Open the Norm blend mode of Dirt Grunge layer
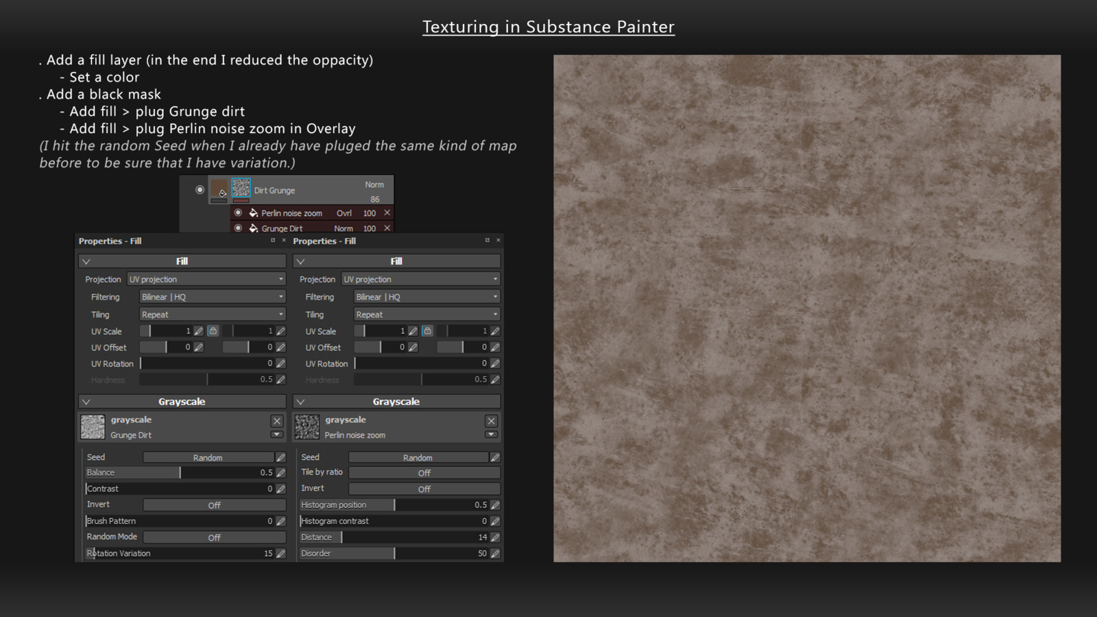Viewport: 1097px width, 617px height. (x=374, y=184)
